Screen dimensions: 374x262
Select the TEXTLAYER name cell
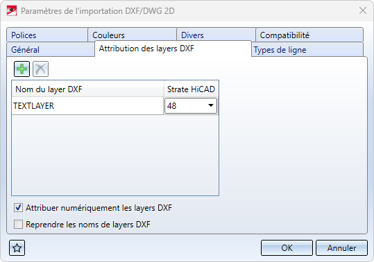(87, 106)
